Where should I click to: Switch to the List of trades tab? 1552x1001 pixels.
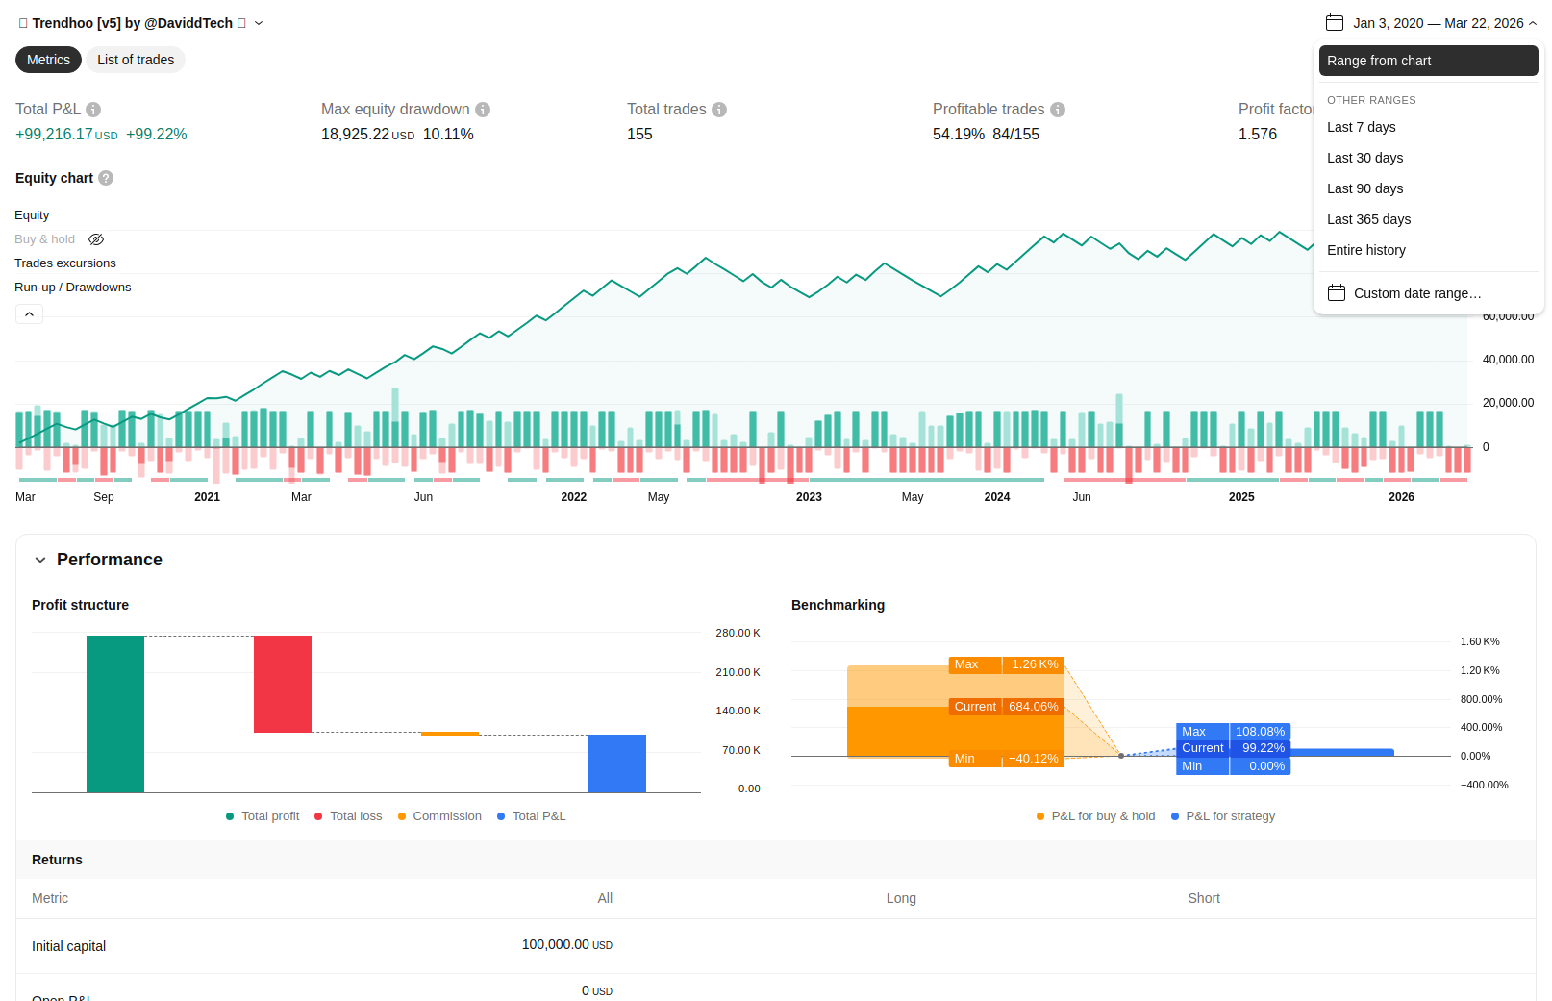tap(136, 60)
